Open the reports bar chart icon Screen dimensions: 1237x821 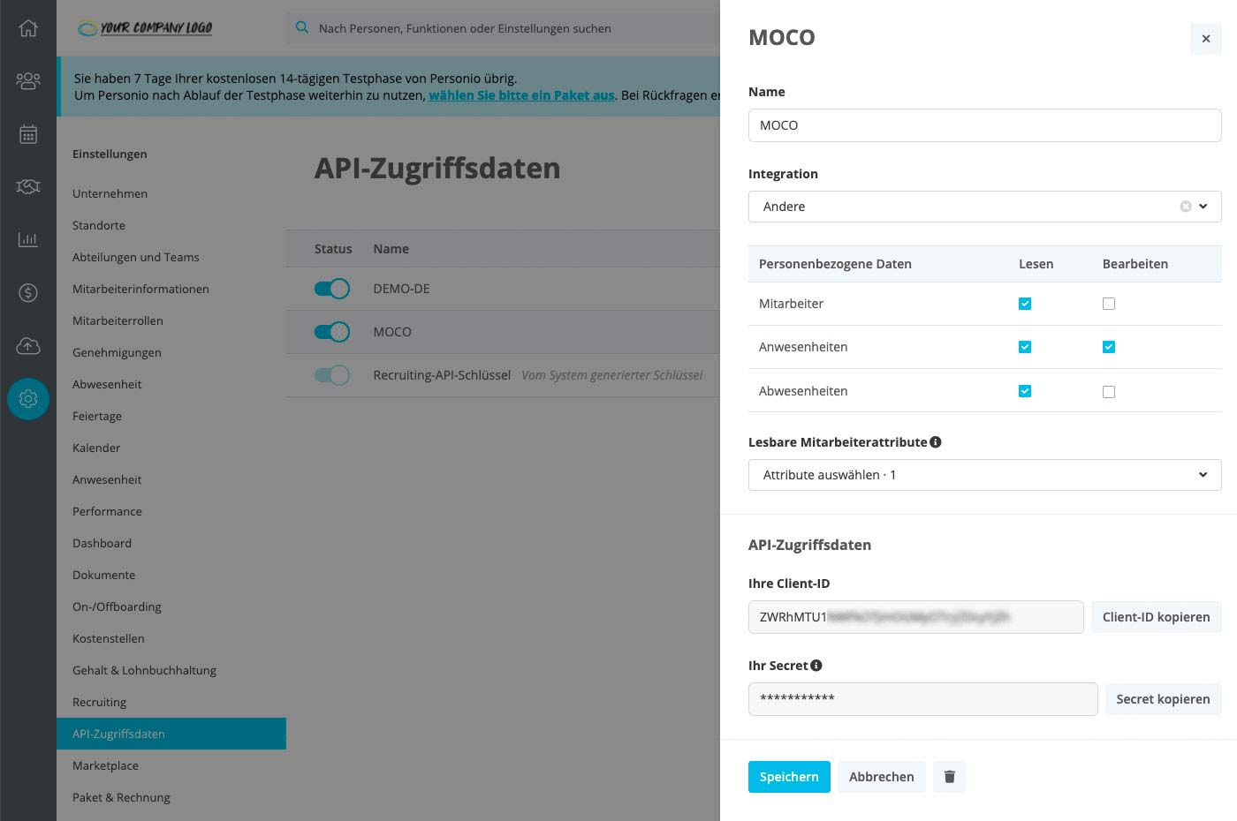point(28,239)
